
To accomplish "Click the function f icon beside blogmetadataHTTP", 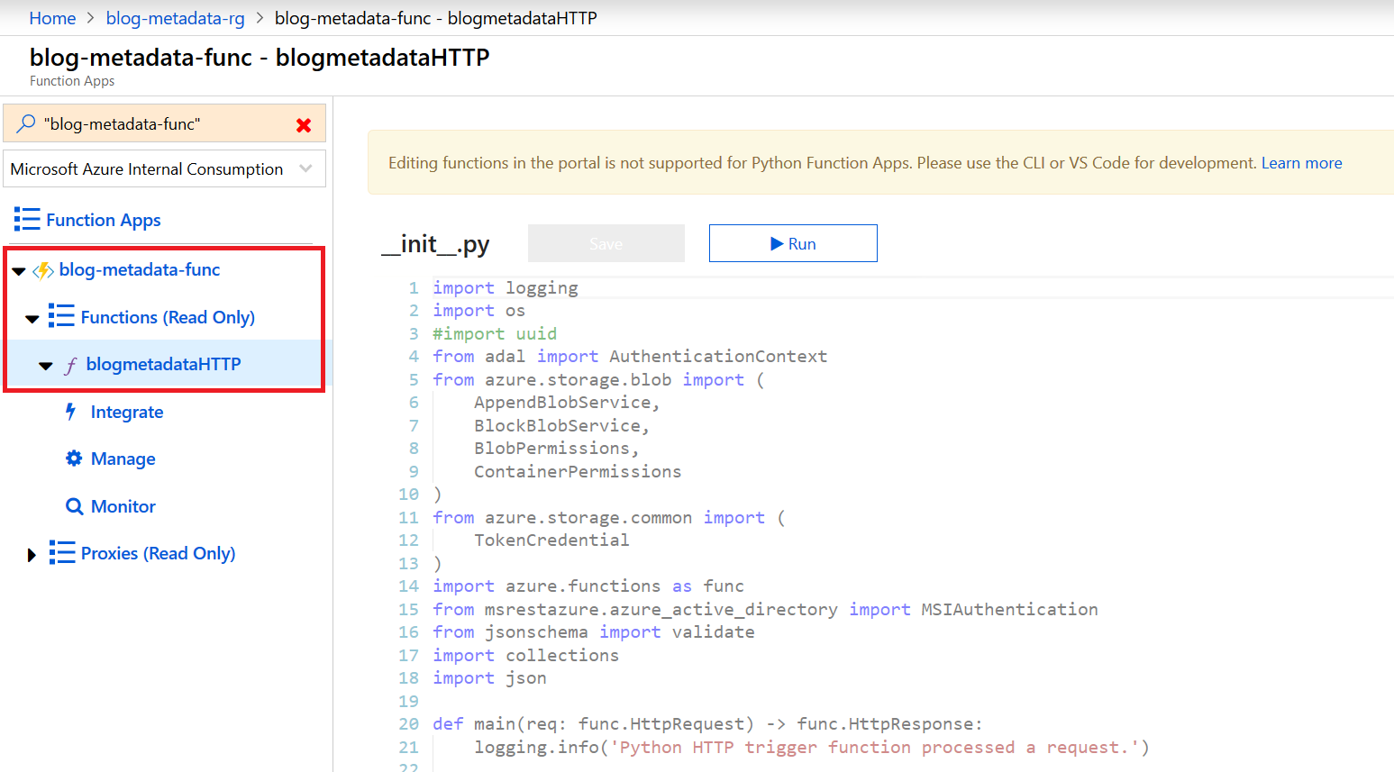I will [70, 365].
